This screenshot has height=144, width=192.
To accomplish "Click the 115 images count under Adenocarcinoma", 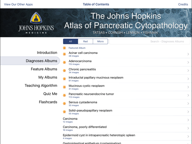I will pos(74,64).
